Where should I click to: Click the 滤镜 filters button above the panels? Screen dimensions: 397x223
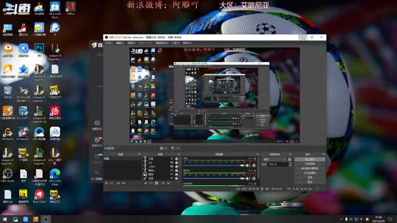tap(176, 148)
